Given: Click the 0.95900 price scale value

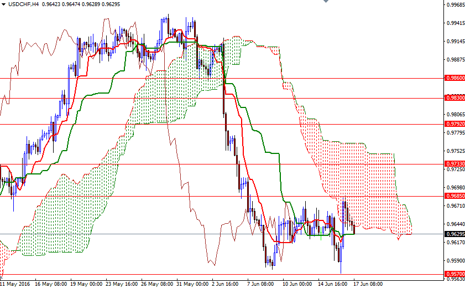Looking at the screenshot, I should pyautogui.click(x=456, y=261).
